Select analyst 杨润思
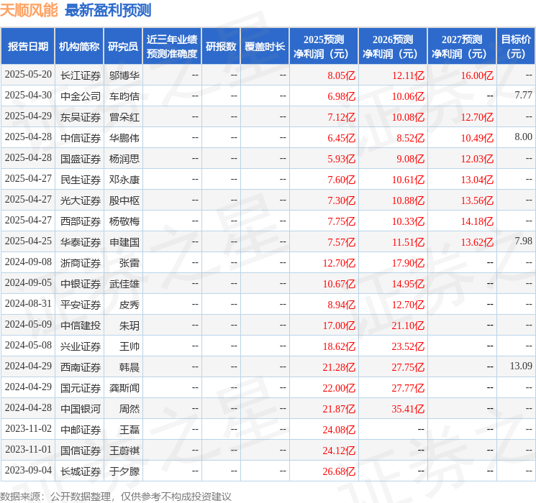The image size is (536, 503). click(124, 159)
